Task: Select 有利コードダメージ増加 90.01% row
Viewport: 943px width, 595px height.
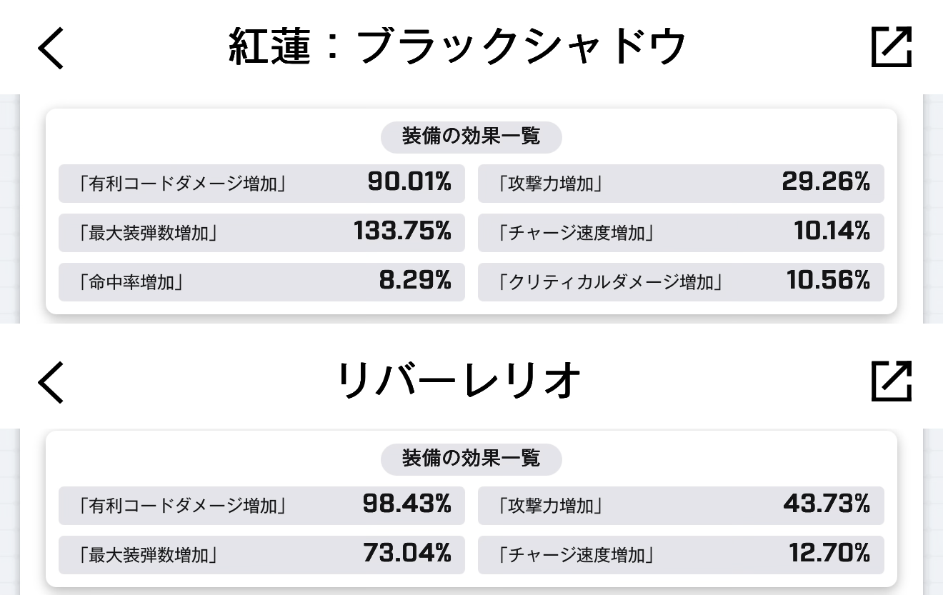Action: [261, 184]
